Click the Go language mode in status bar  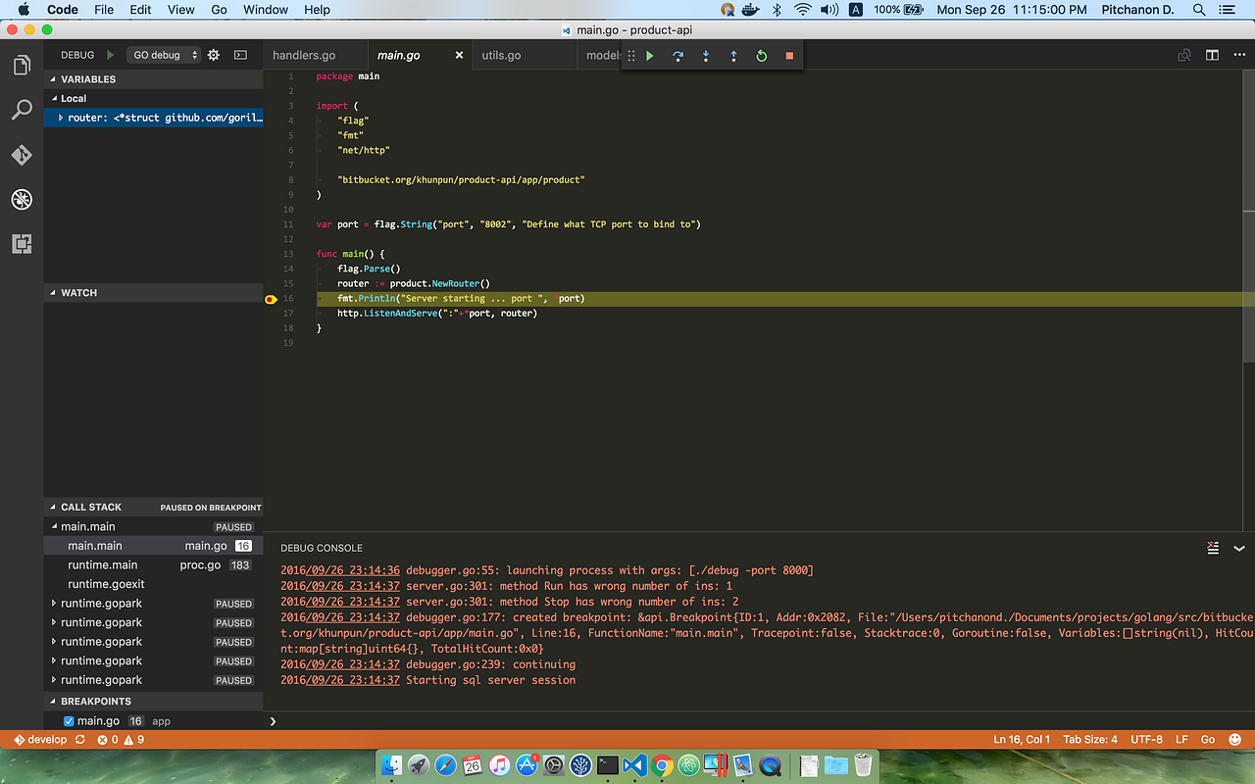(1207, 739)
